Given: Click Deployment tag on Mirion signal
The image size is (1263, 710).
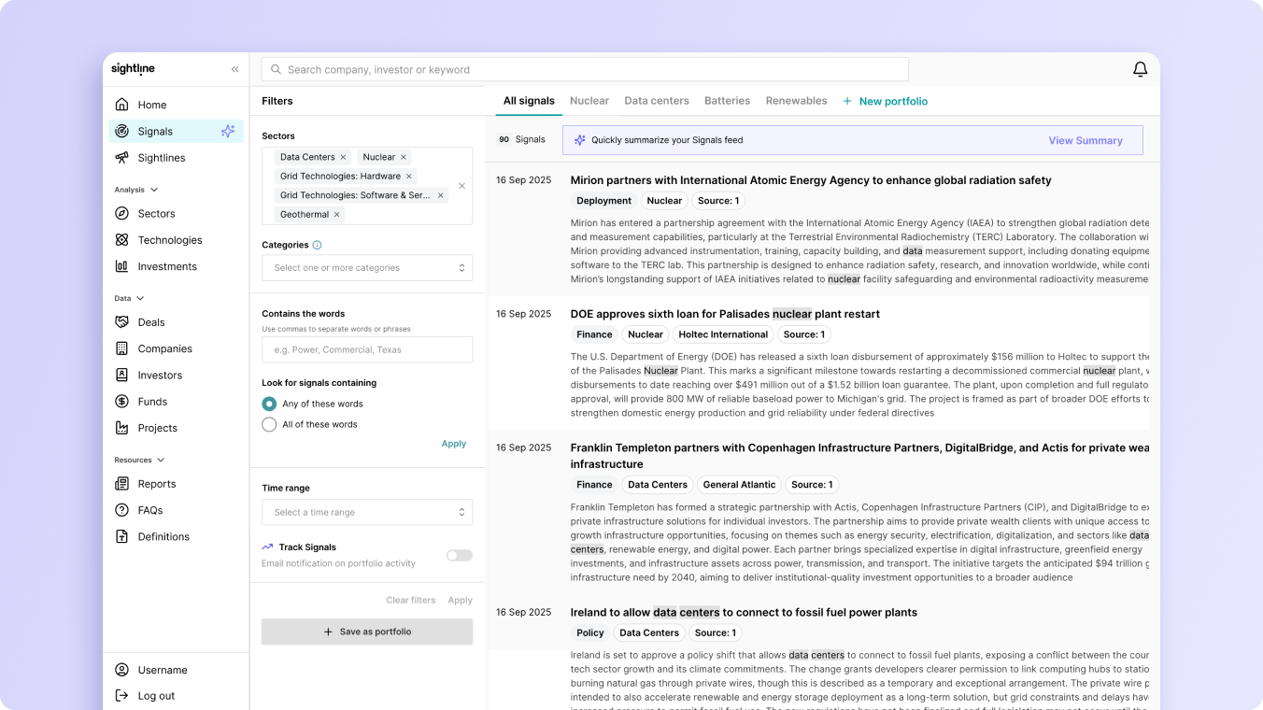Looking at the screenshot, I should (x=603, y=201).
